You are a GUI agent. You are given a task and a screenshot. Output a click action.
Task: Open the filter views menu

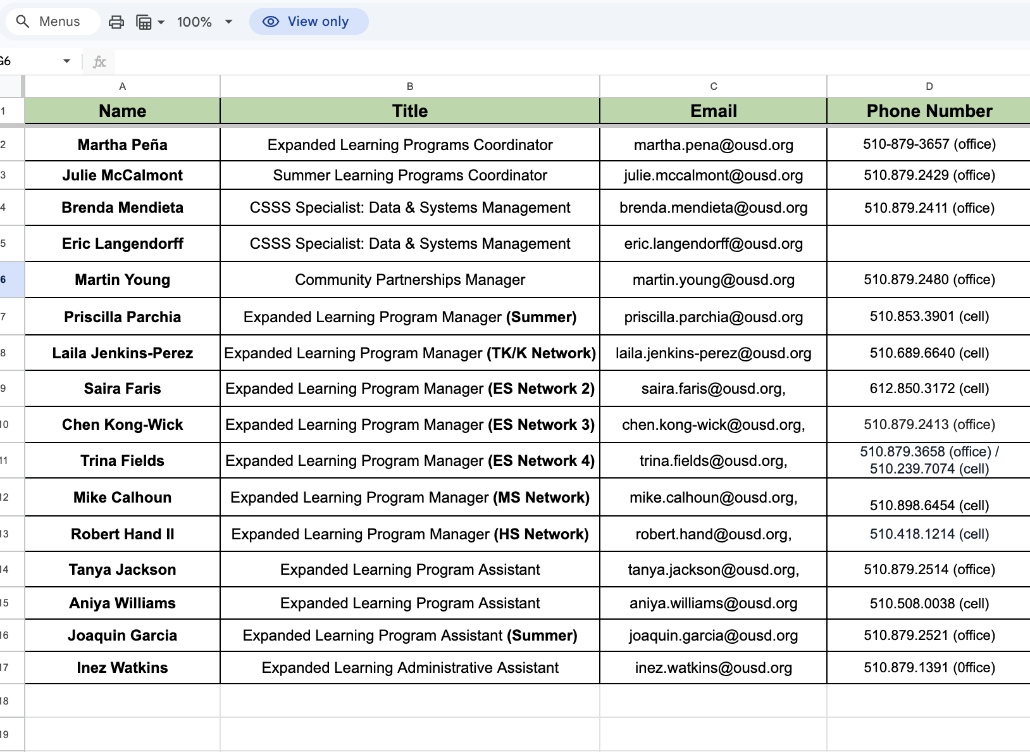point(151,22)
